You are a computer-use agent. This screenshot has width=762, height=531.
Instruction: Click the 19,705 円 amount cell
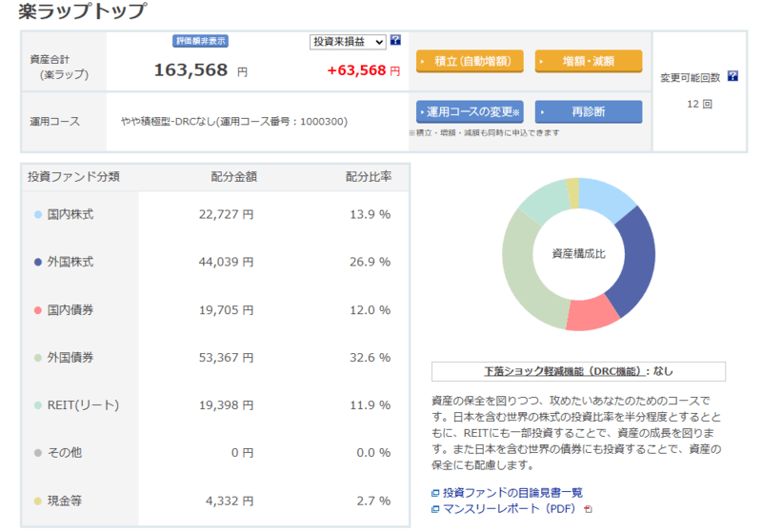point(226,310)
